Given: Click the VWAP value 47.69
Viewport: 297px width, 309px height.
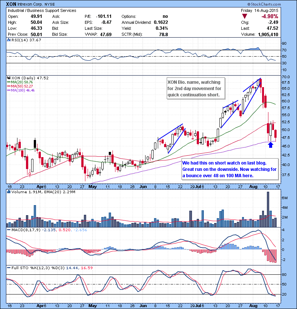Looking at the screenshot, I should 106,35.
